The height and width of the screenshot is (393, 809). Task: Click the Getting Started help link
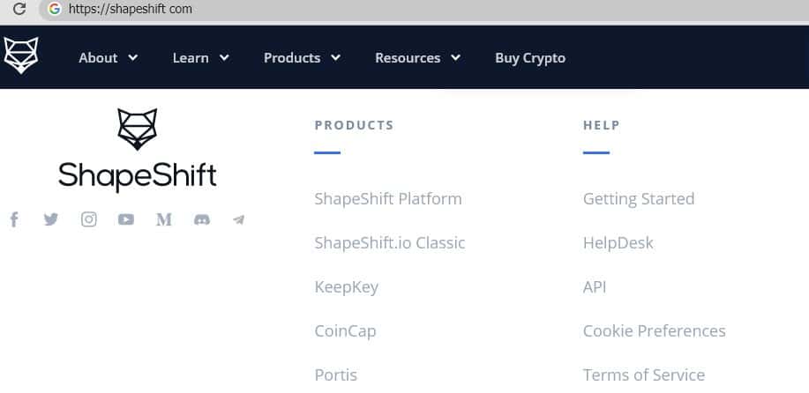[x=639, y=199]
